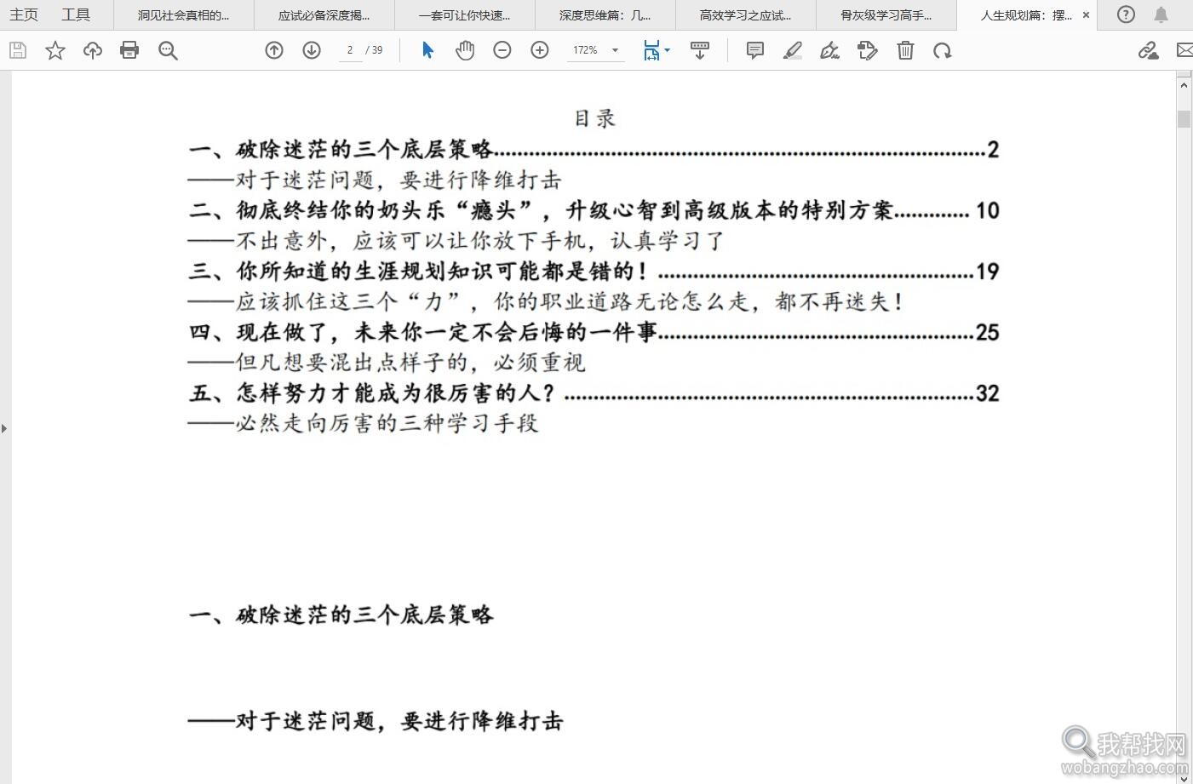This screenshot has height=784, width=1193.
Task: Print the document
Action: (x=129, y=51)
